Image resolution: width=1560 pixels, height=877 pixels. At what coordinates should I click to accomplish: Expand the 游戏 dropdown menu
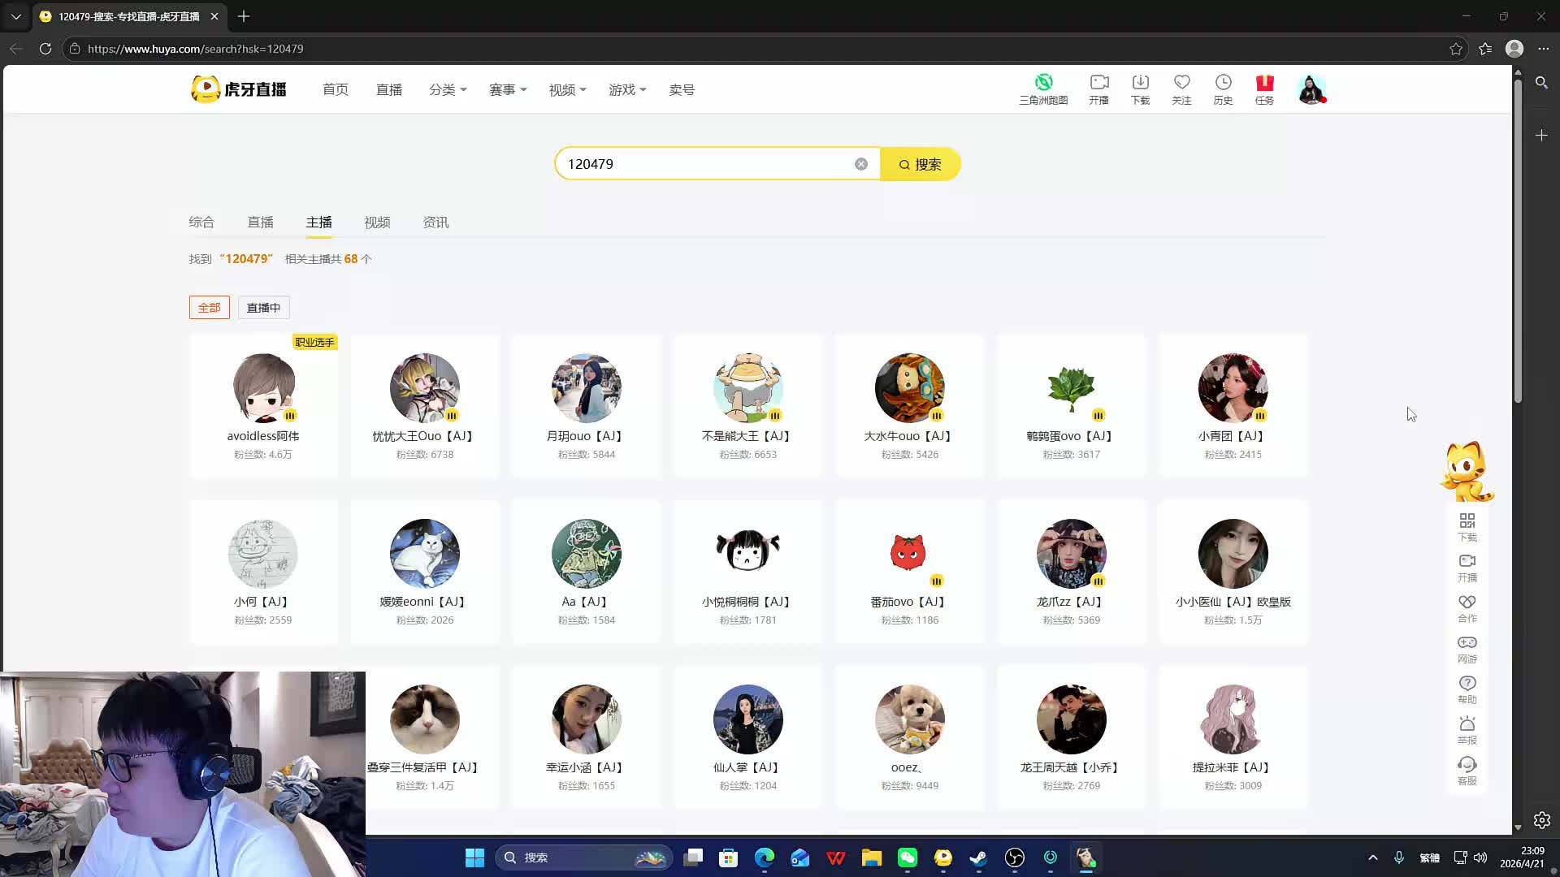point(627,90)
